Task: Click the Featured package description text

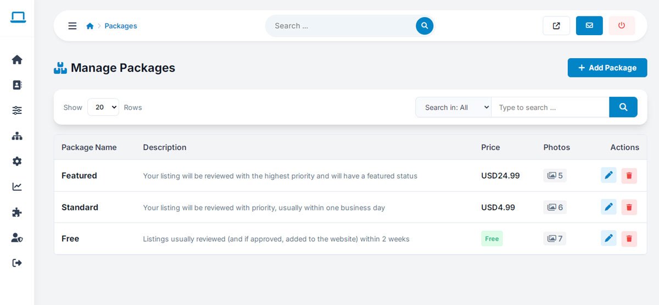Action: (x=280, y=176)
